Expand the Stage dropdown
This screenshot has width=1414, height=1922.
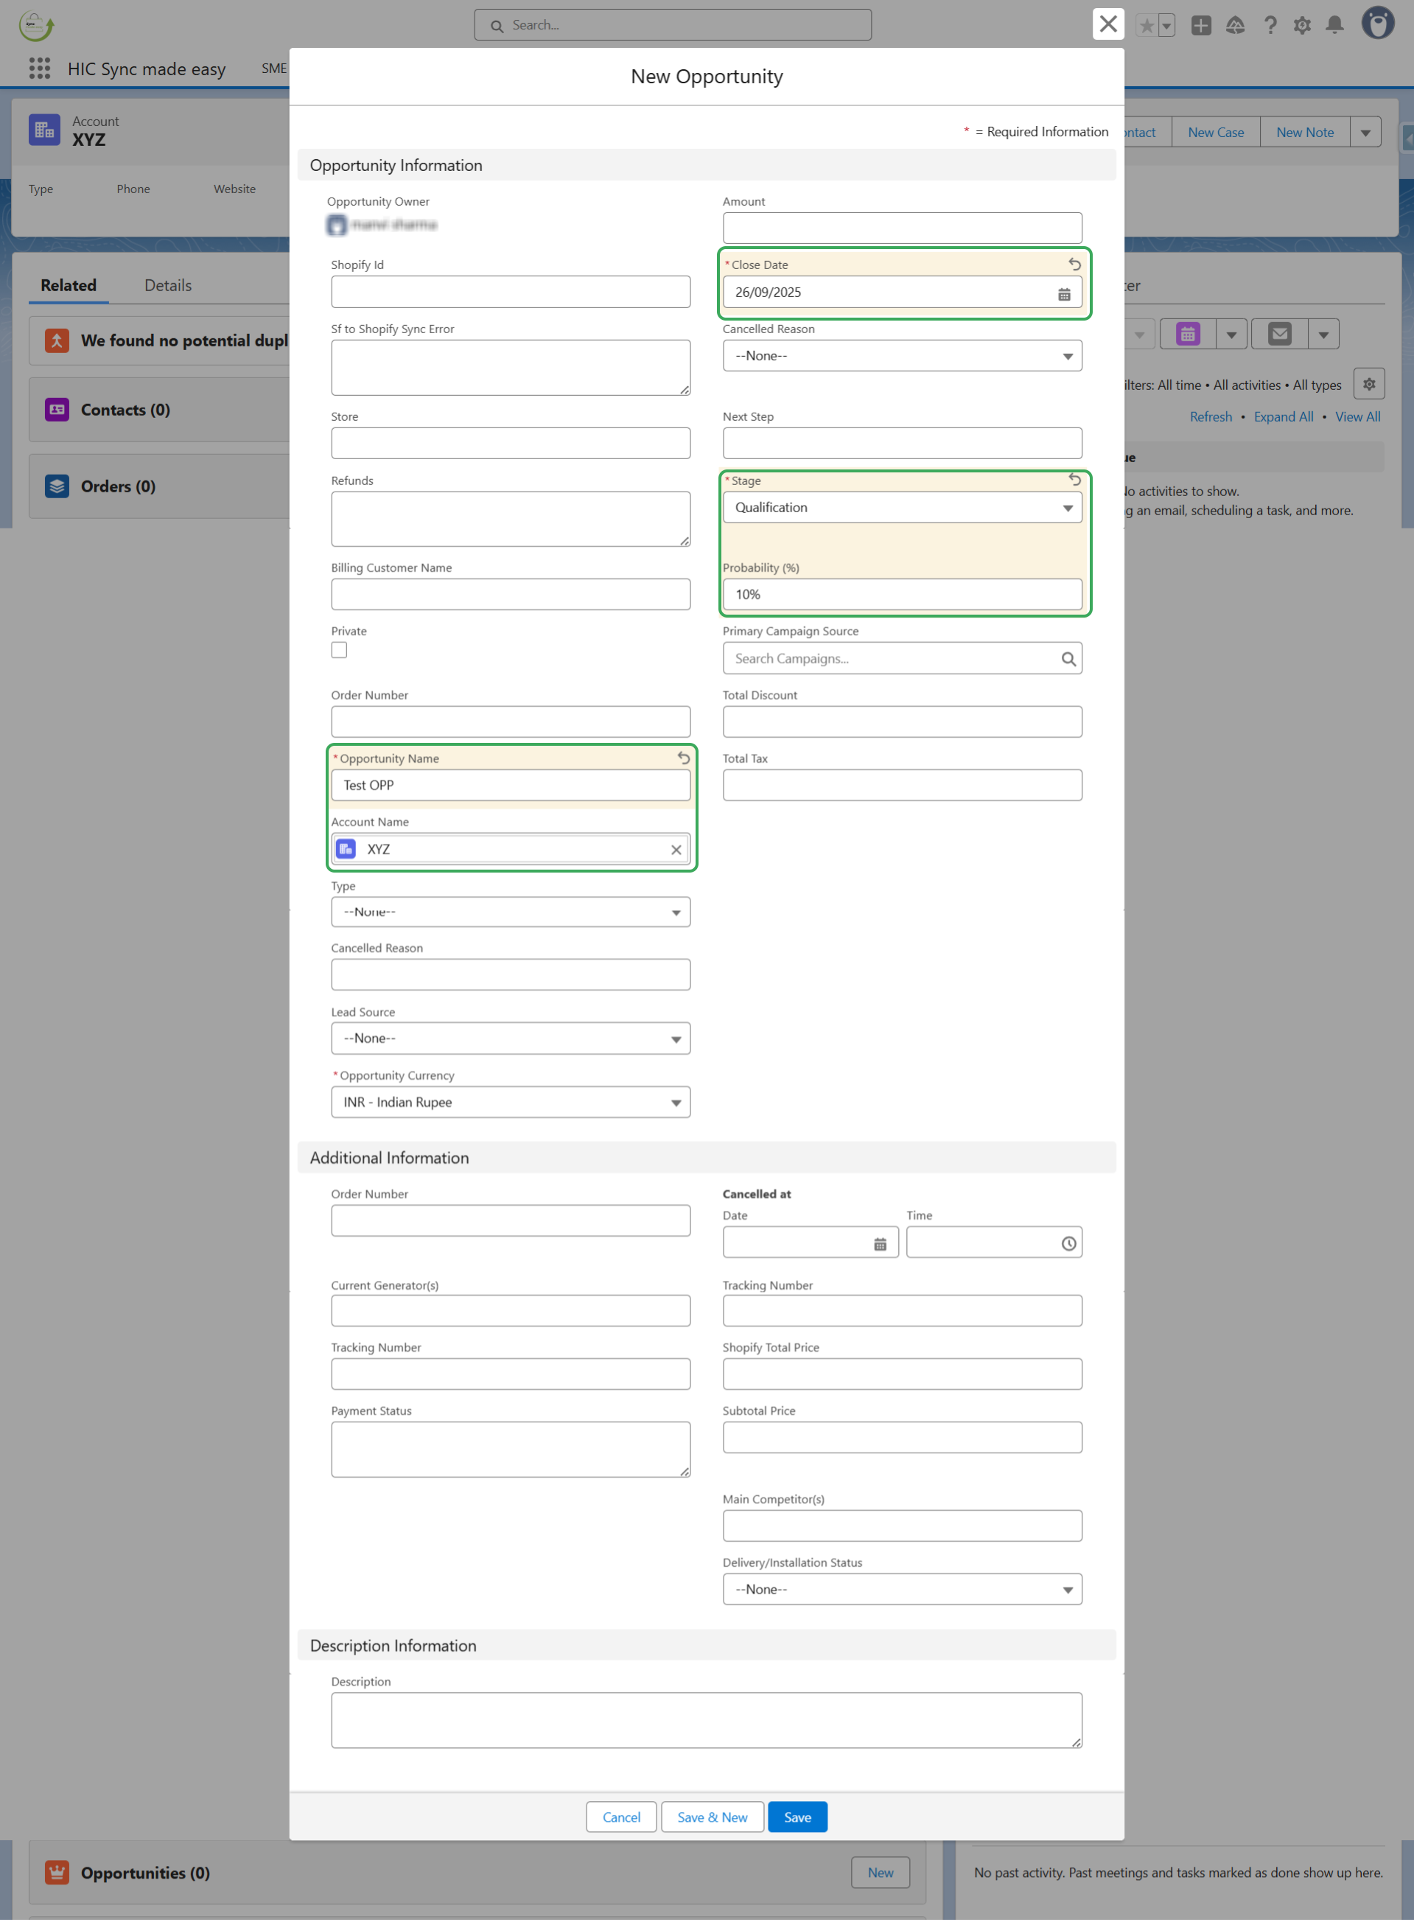click(x=902, y=508)
